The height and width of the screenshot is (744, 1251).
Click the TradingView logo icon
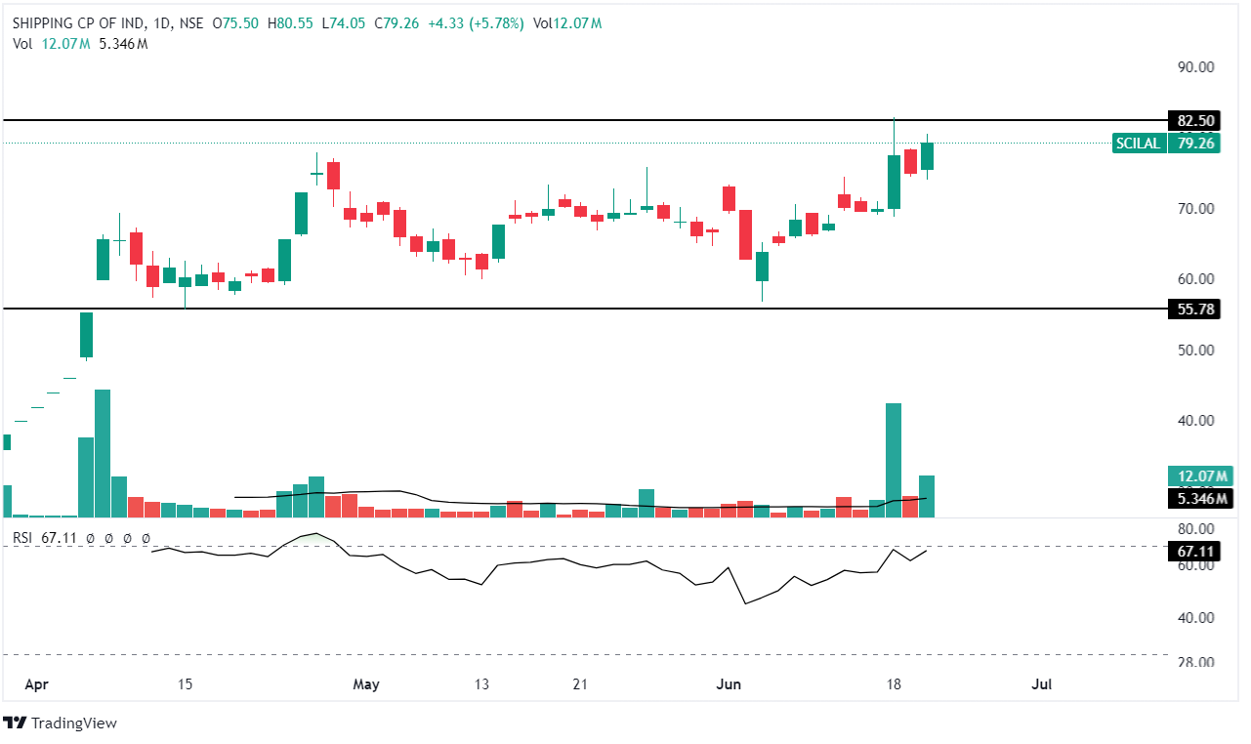point(15,723)
